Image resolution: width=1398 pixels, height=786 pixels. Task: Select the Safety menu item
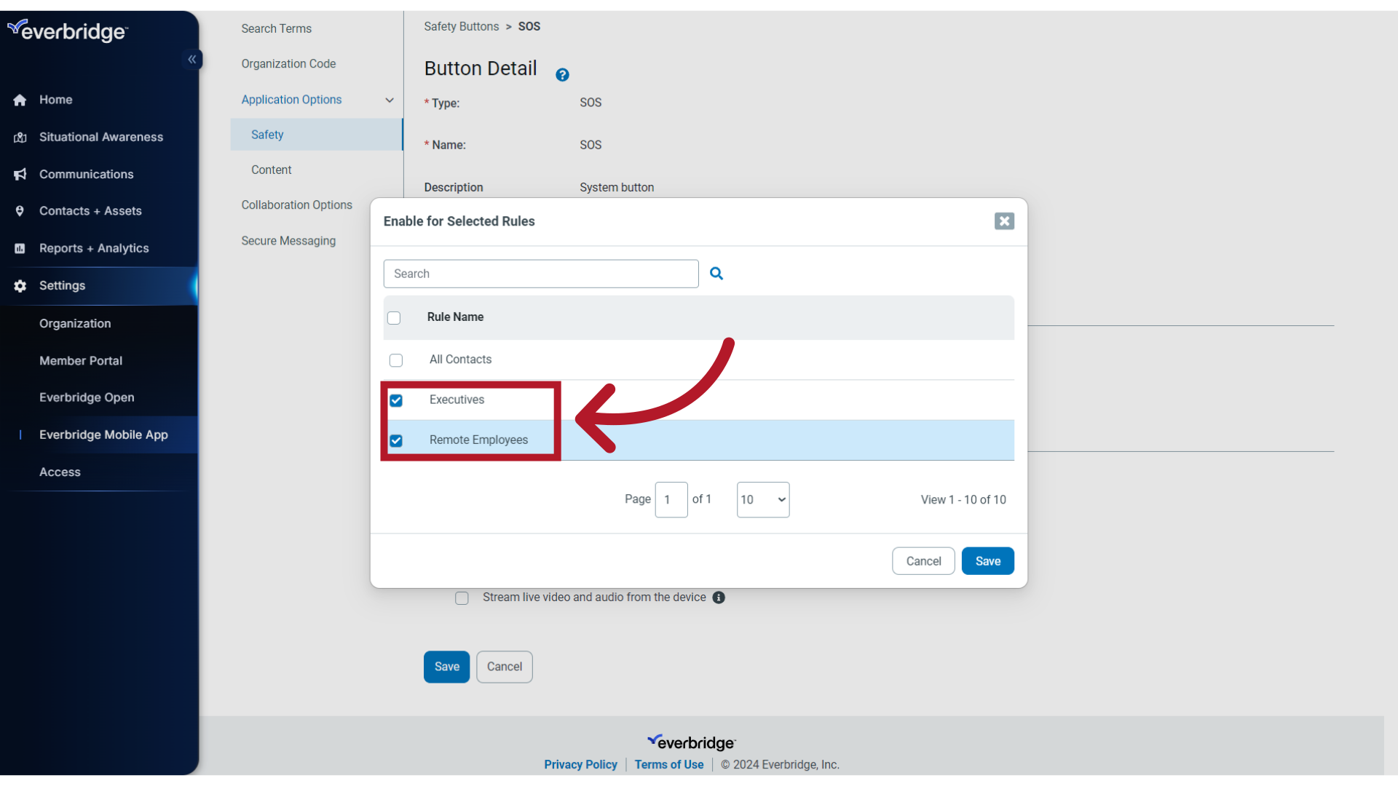point(267,135)
